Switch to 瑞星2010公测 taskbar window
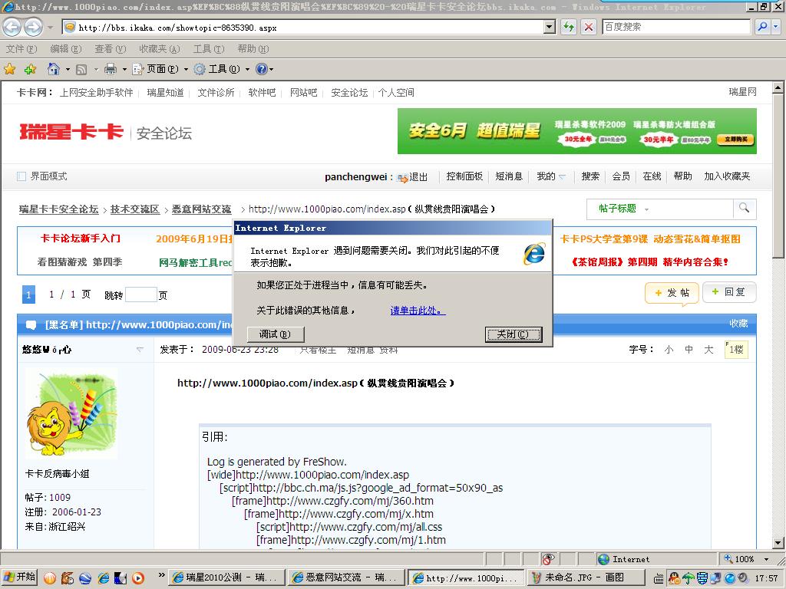 tap(226, 577)
